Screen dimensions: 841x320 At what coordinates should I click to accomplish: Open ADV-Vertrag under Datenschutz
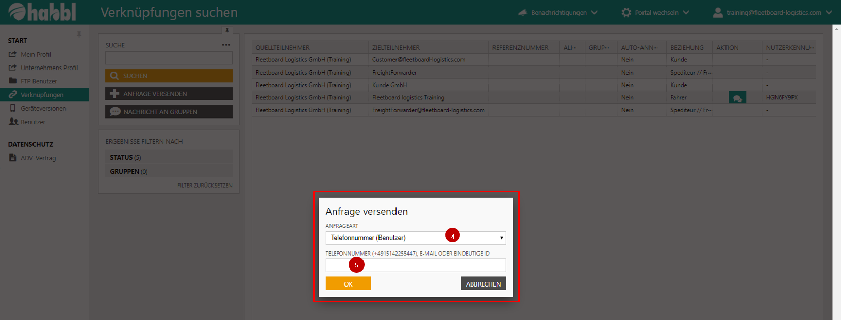pyautogui.click(x=38, y=158)
